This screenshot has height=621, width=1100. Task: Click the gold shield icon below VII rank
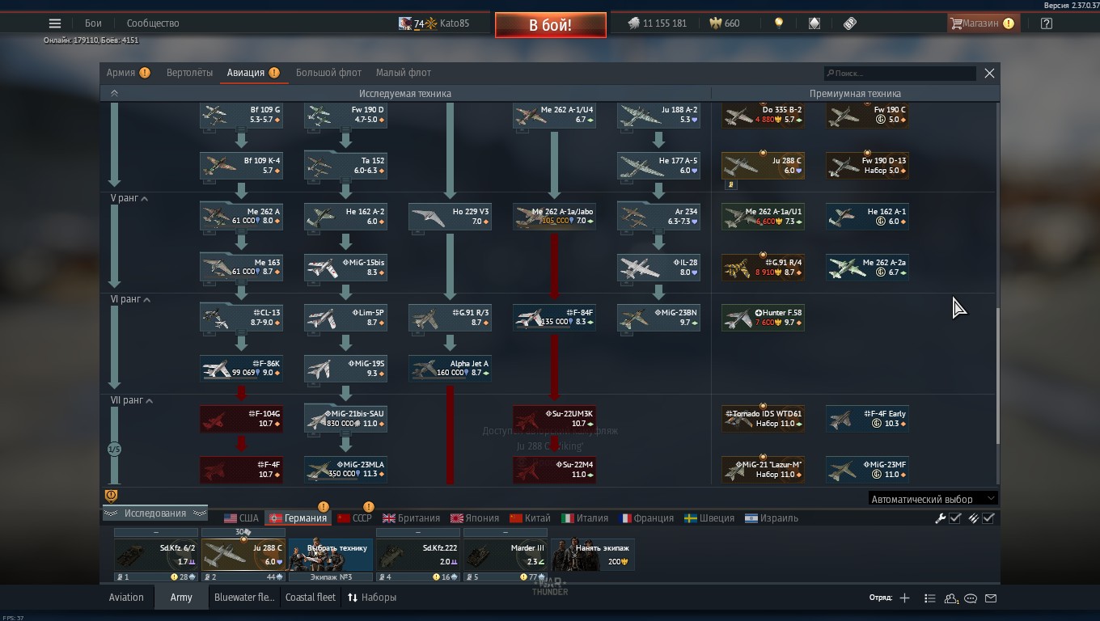tap(112, 496)
